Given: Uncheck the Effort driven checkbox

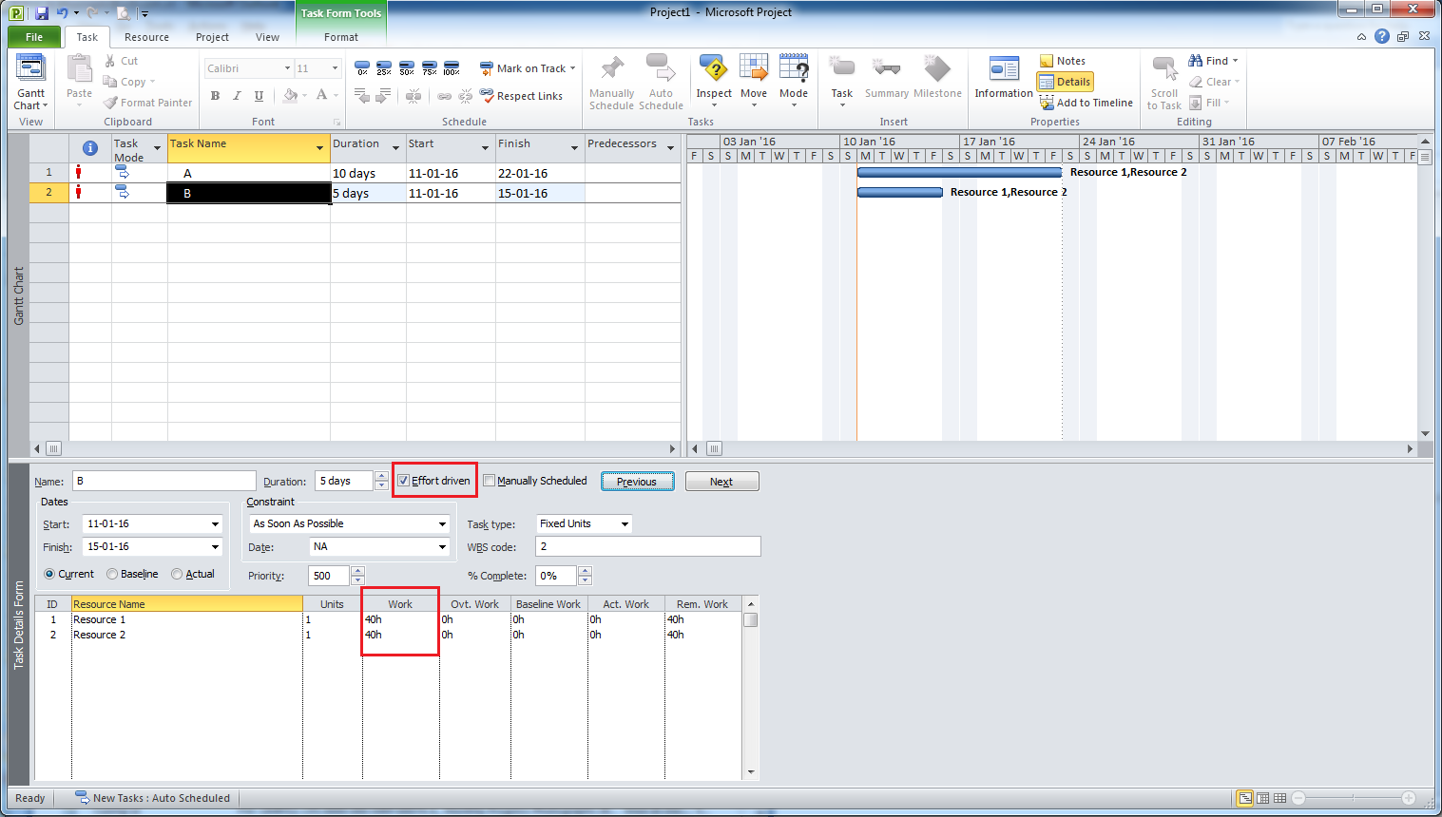Looking at the screenshot, I should (x=404, y=481).
